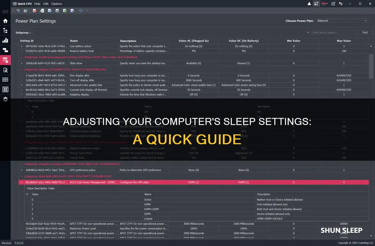Expand the Slide show row
Screen dimensions: 375x246
click(22, 63)
